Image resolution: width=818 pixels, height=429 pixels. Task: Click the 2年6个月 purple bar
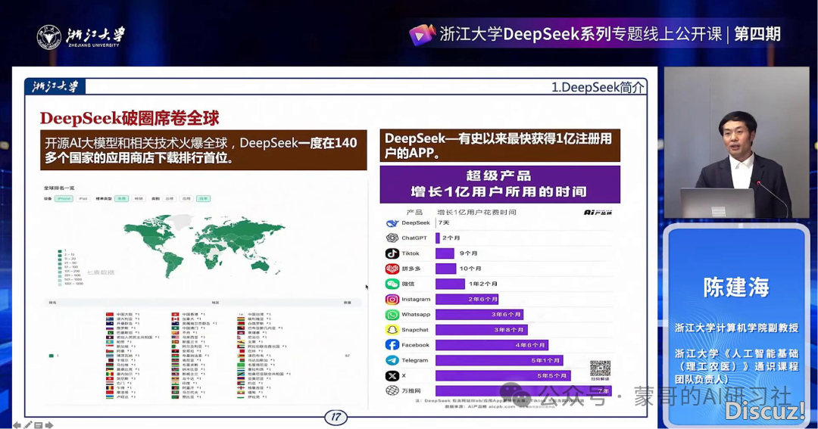pyautogui.click(x=467, y=299)
